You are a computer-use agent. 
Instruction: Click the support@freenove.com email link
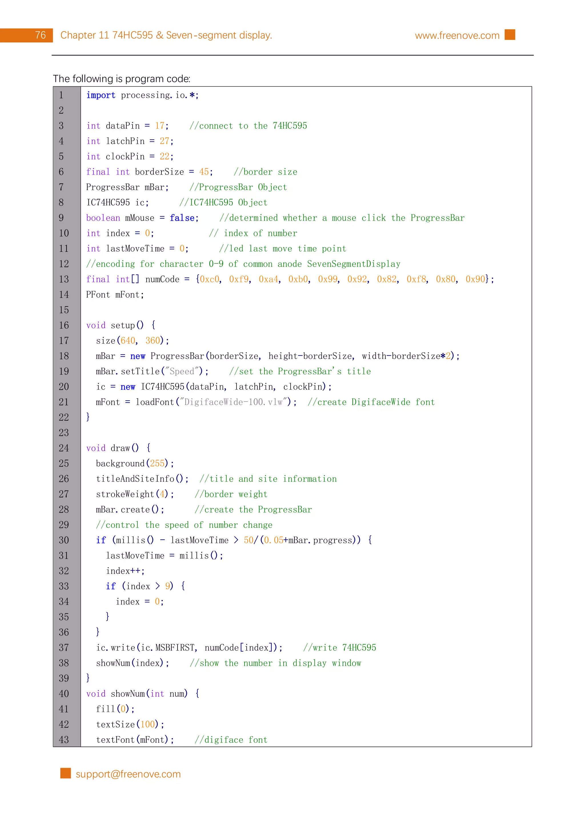click(x=128, y=774)
